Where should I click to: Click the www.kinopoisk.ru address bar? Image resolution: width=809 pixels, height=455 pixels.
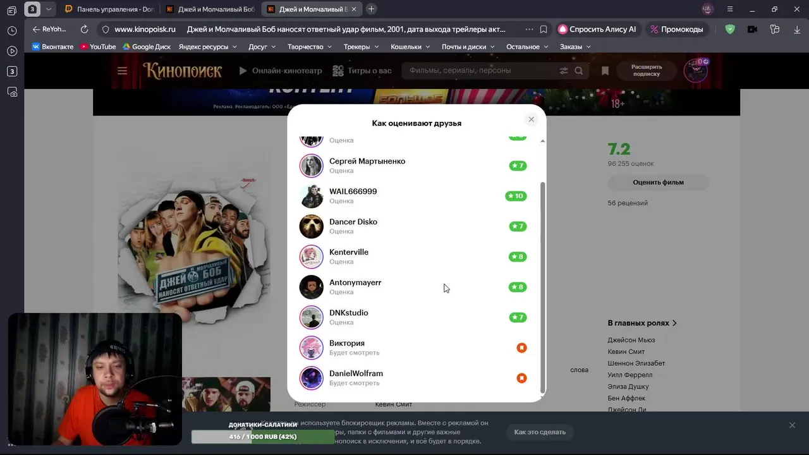(x=145, y=29)
